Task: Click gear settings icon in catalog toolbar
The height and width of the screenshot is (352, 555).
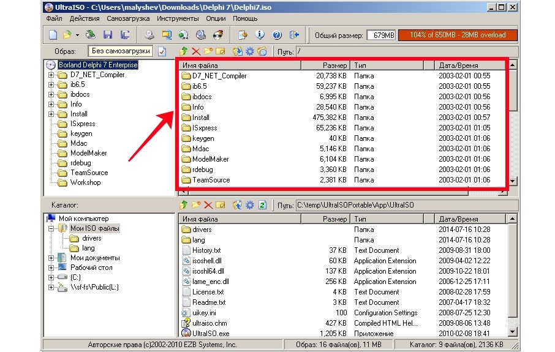Action: point(249,205)
